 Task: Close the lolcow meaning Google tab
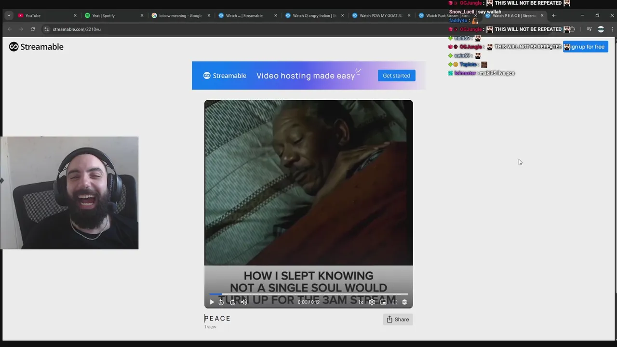pos(209,15)
